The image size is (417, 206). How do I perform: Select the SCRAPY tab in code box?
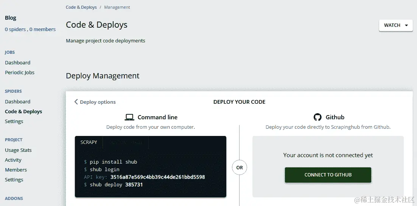coord(89,142)
